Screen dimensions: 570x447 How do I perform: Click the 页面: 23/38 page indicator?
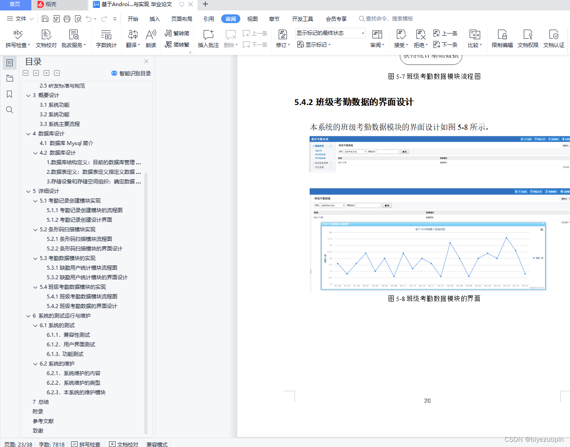click(x=18, y=444)
